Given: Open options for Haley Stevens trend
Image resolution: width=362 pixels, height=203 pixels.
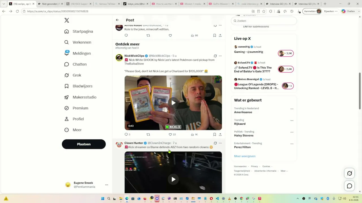Looking at the screenshot, I should pos(292,132).
